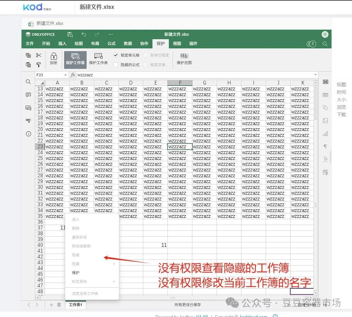Click the Kod logo at the top left
This screenshot has height=317, width=352.
click(x=37, y=7)
